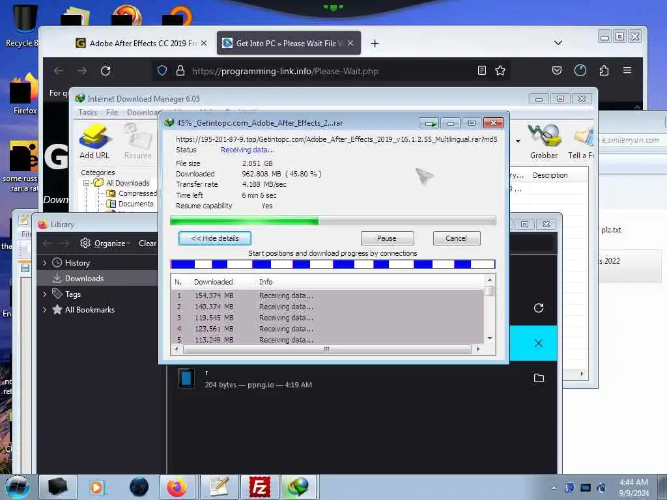Open the media player taskbar icon
The width and height of the screenshot is (667, 500).
[x=97, y=487]
